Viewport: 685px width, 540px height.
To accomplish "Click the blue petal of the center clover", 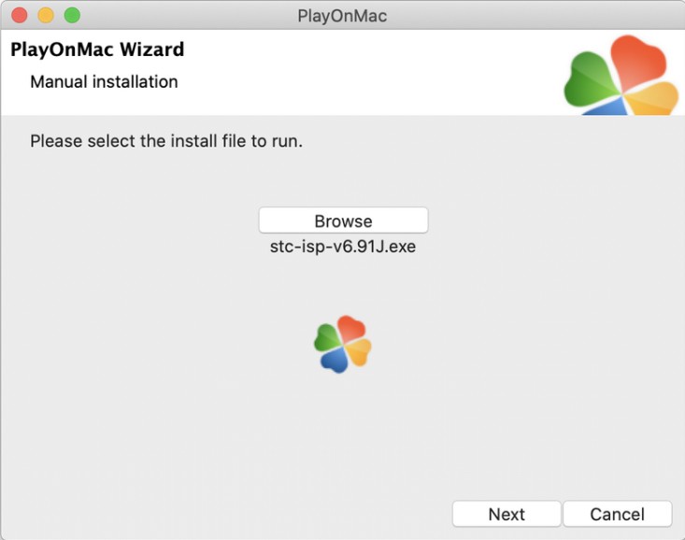I will [x=335, y=361].
